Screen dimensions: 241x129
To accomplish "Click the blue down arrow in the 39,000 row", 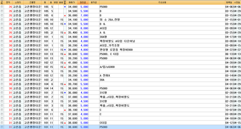I will tap(65, 50).
